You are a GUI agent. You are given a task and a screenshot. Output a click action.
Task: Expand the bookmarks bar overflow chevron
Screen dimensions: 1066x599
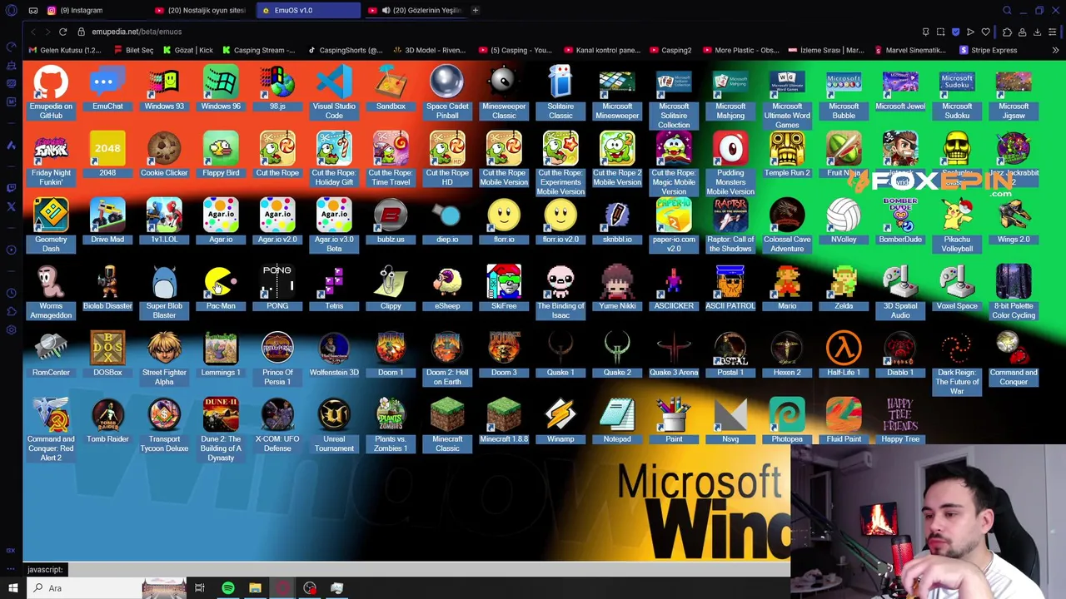coord(1055,50)
